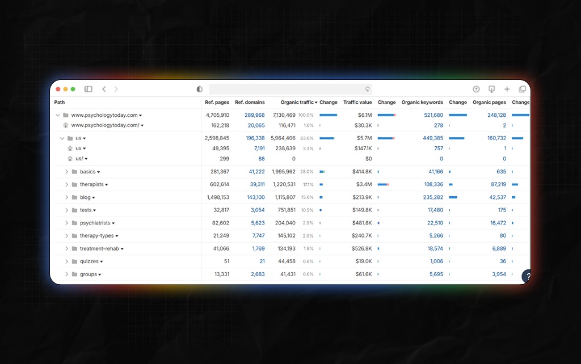Click the folder icon beside blog
581x364 pixels.
pos(74,197)
